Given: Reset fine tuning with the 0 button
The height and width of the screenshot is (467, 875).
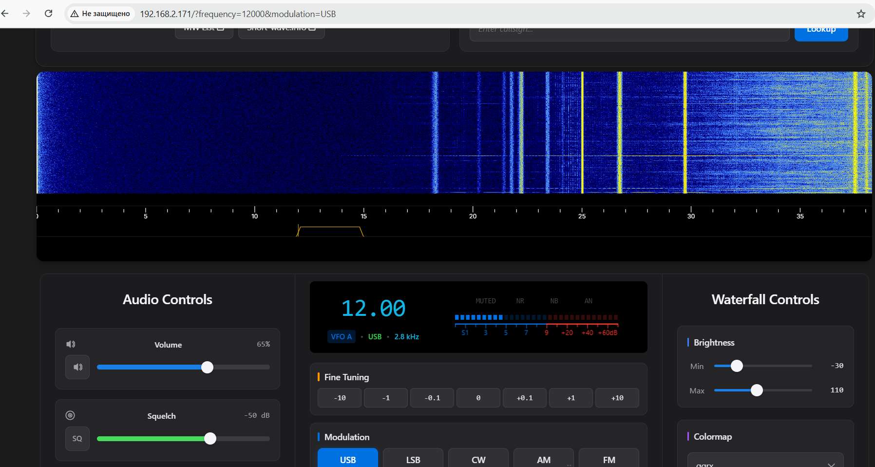Looking at the screenshot, I should [x=478, y=398].
